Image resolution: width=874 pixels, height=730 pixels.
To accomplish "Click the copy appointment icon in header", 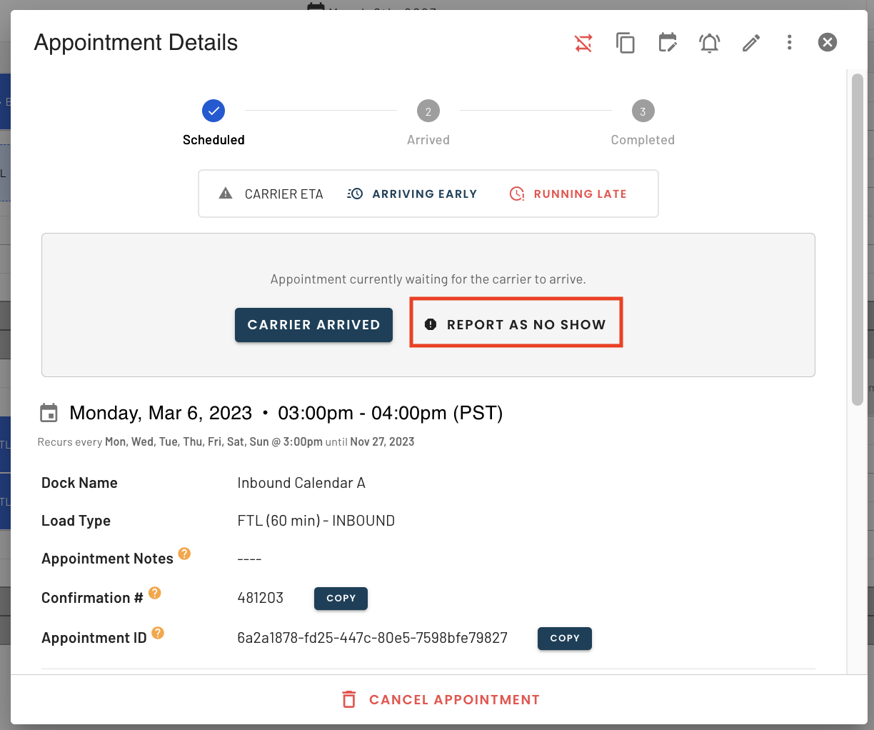I will point(626,43).
